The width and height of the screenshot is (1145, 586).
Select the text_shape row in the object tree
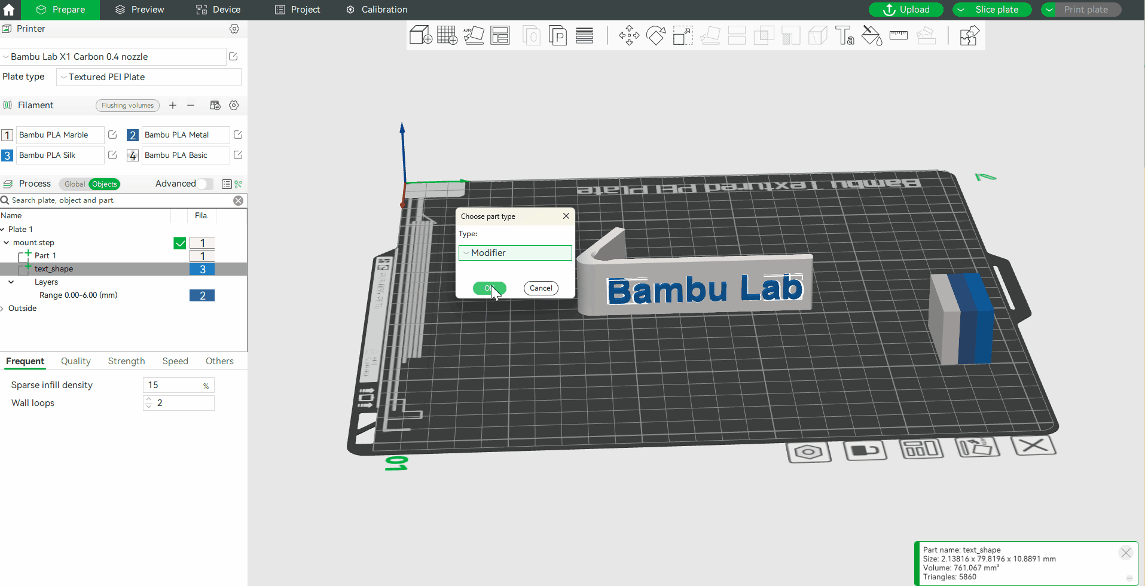pos(123,269)
